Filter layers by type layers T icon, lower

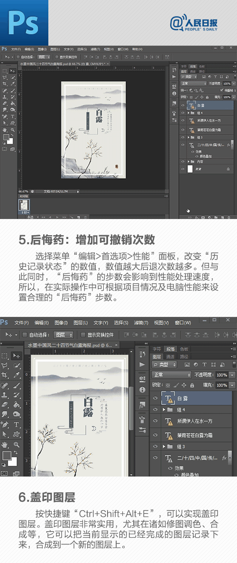pos(204,364)
